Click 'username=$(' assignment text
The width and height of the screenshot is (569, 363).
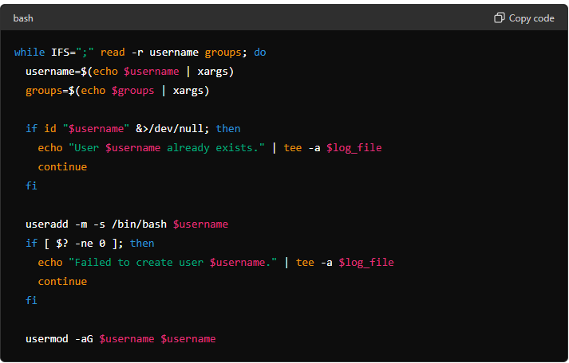point(59,72)
